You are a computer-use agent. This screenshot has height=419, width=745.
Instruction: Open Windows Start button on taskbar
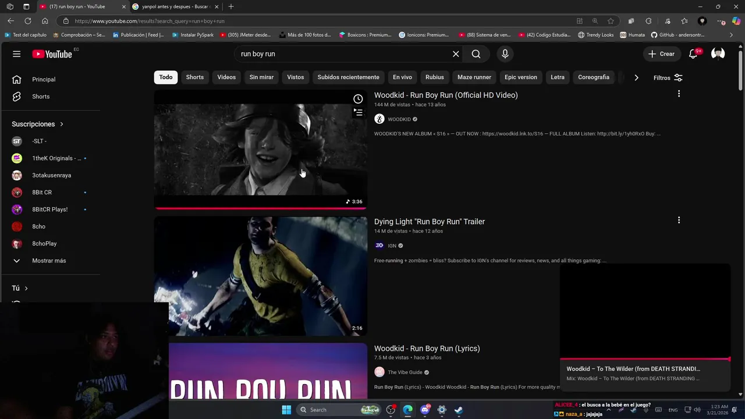pyautogui.click(x=286, y=410)
